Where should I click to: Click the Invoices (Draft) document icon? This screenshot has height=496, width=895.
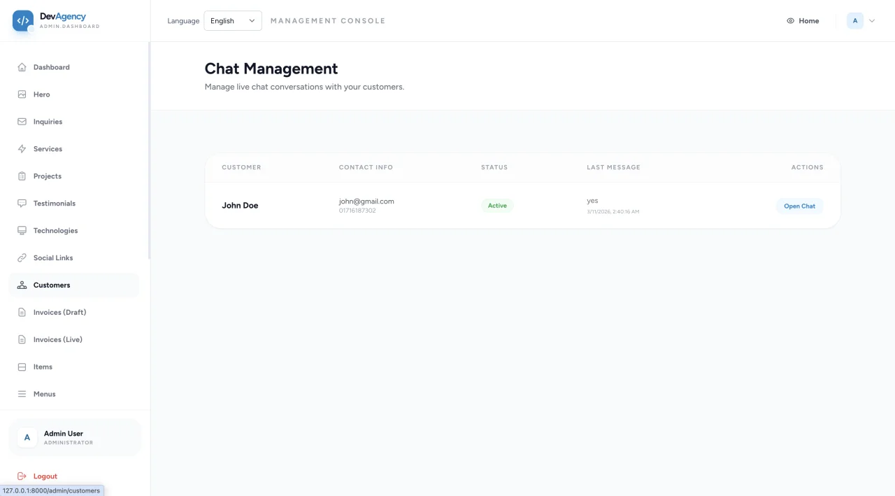coord(22,313)
